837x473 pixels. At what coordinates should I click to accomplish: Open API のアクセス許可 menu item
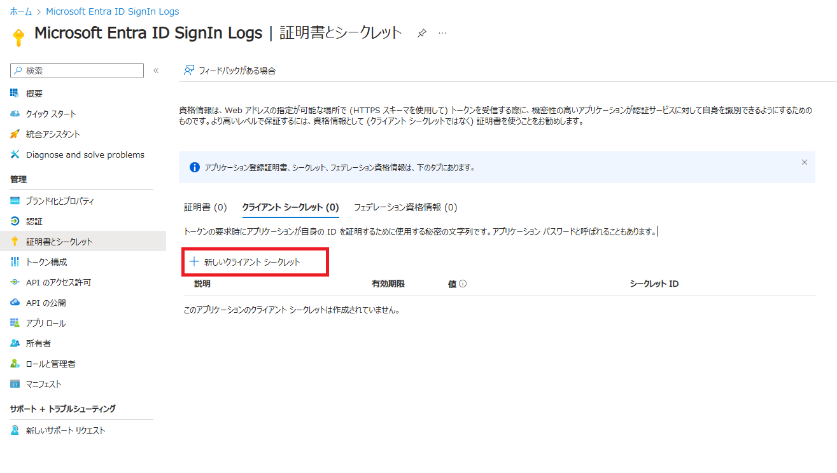tap(59, 282)
